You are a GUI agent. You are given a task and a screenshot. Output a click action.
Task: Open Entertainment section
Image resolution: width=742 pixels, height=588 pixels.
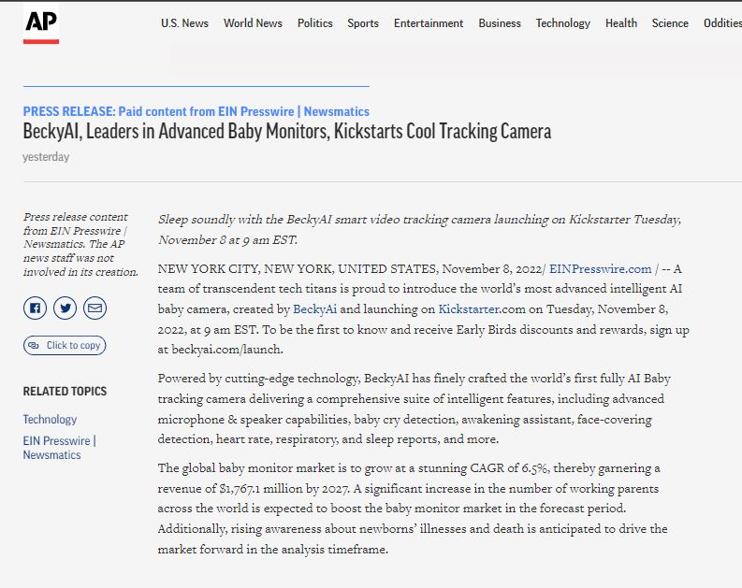pos(429,23)
